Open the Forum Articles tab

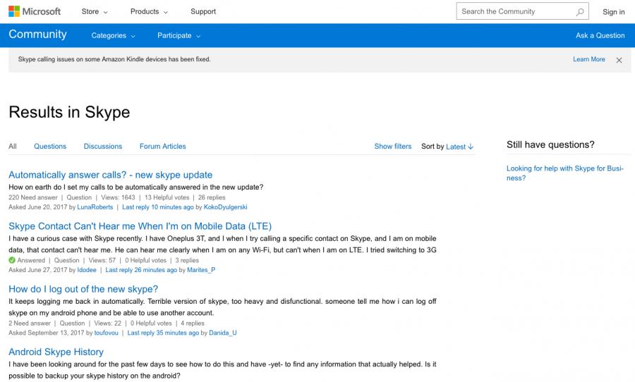(163, 147)
